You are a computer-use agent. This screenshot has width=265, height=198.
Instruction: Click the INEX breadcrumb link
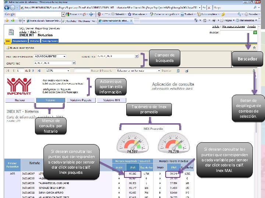[x=33, y=32]
